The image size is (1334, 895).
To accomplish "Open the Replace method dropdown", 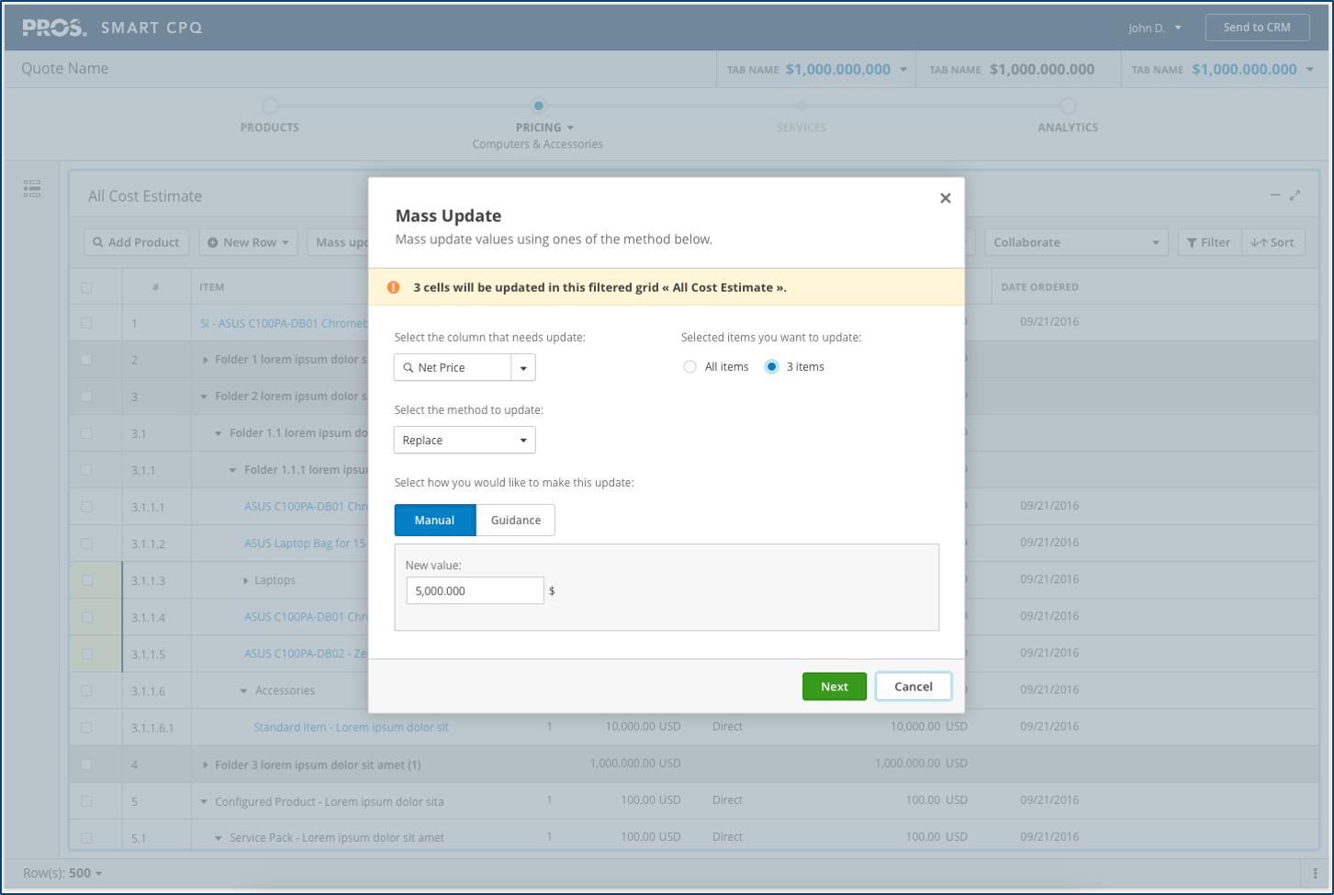I will (464, 441).
